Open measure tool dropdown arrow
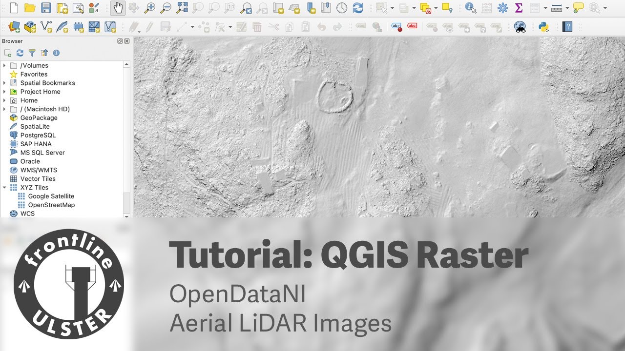Screen dimensions: 625x351 [x=567, y=8]
